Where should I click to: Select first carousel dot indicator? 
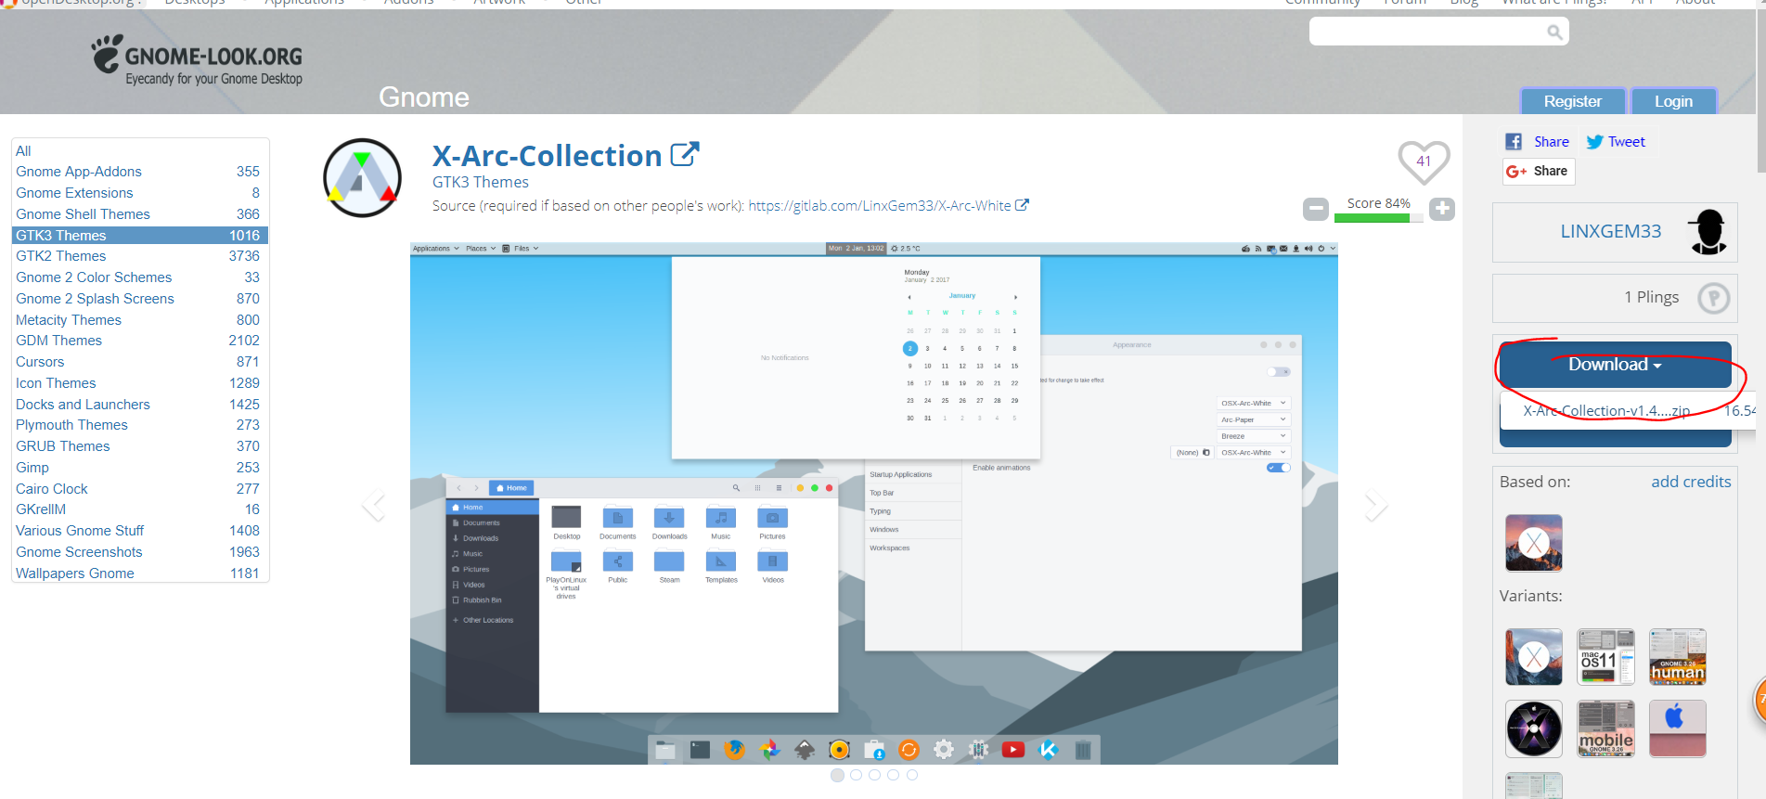tap(837, 775)
